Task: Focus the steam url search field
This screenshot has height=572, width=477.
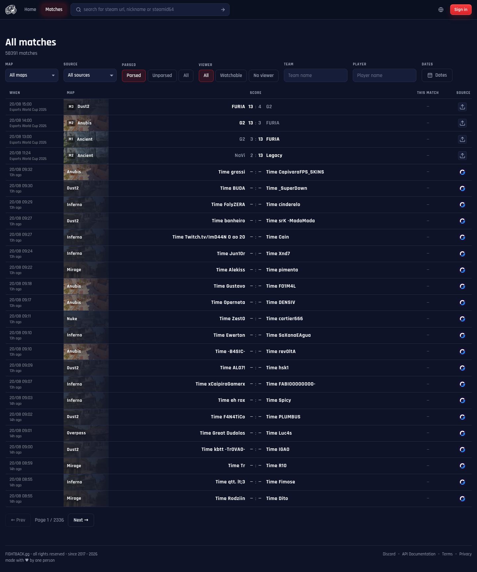Action: pyautogui.click(x=150, y=10)
